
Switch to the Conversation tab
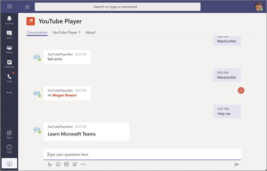(37, 32)
